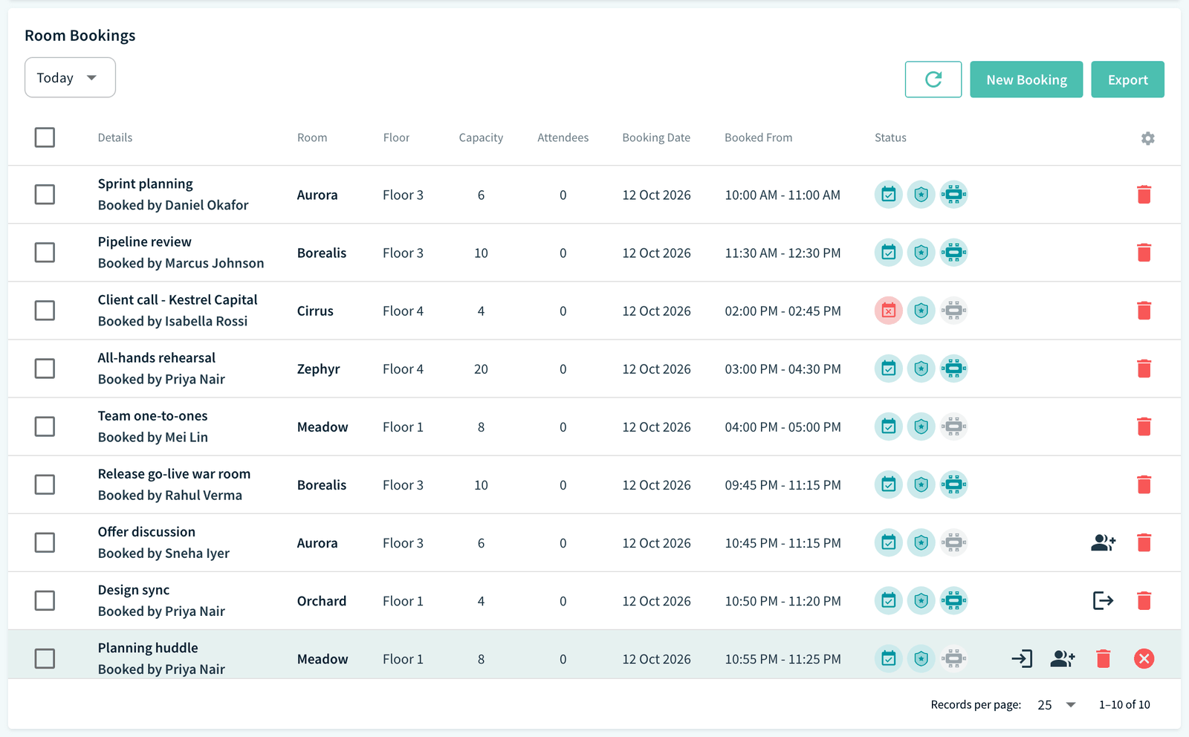Sort by the Booking Date column header
Screen dimensions: 1189x737
coord(656,137)
